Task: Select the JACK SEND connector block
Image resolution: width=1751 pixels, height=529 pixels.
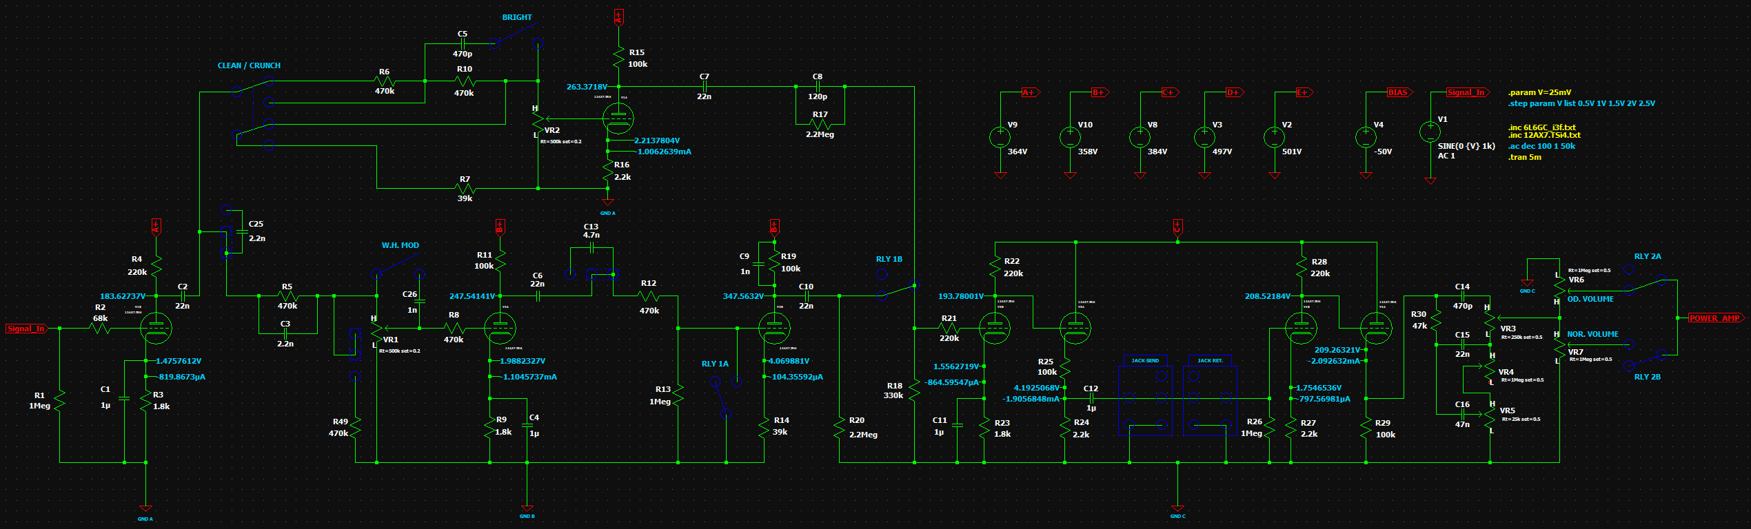Action: pyautogui.click(x=1145, y=400)
